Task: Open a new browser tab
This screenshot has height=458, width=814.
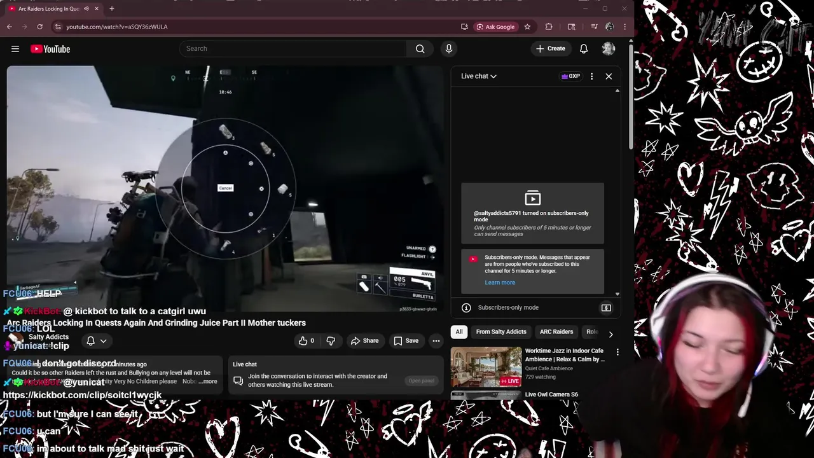Action: point(112,9)
